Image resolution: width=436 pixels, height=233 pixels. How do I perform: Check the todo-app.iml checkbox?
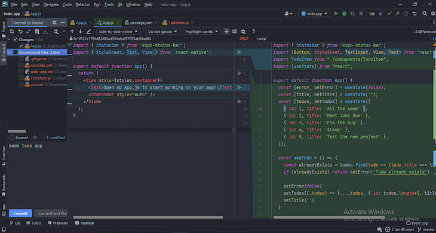(21, 72)
